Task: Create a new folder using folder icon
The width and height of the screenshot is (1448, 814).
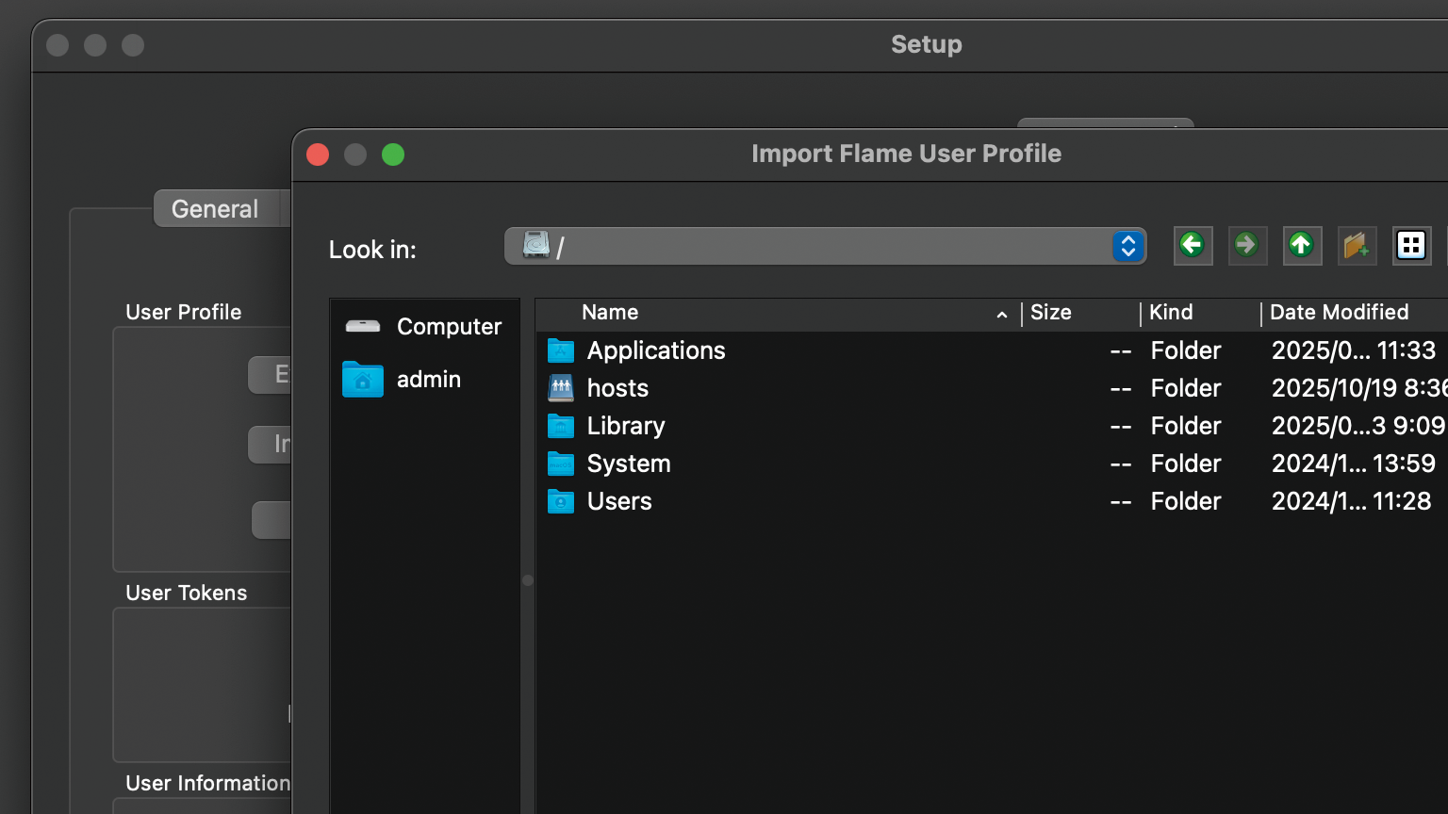Action: [1357, 246]
